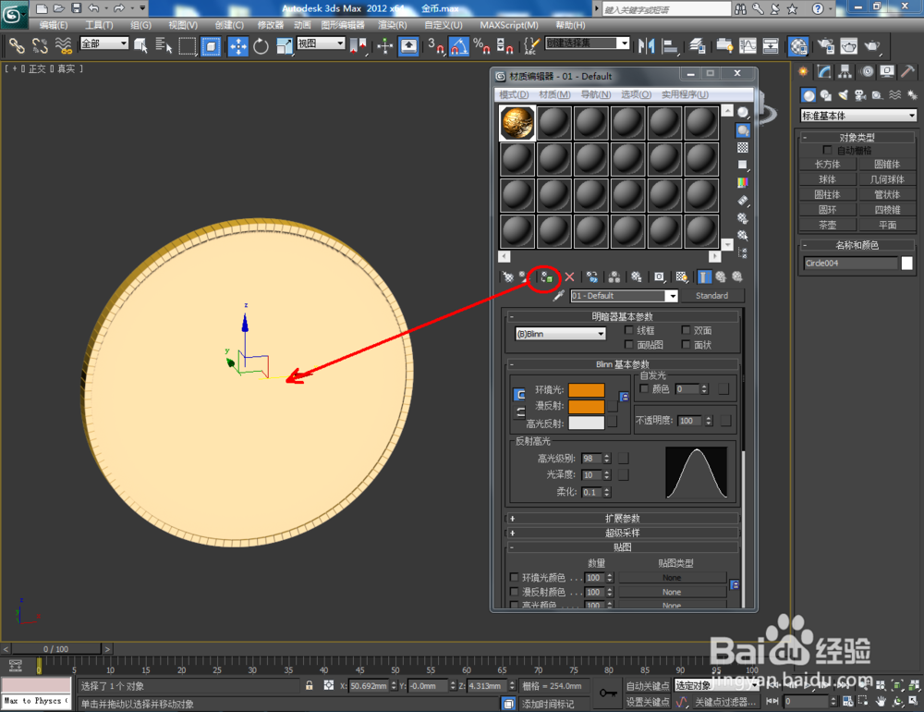Pick material from object eyedropper icon
This screenshot has height=712, width=924.
click(559, 296)
